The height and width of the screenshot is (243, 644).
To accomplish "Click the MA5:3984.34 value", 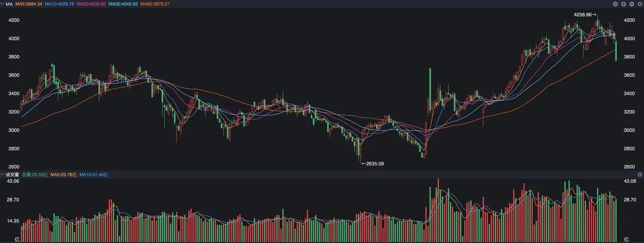I will click(29, 4).
